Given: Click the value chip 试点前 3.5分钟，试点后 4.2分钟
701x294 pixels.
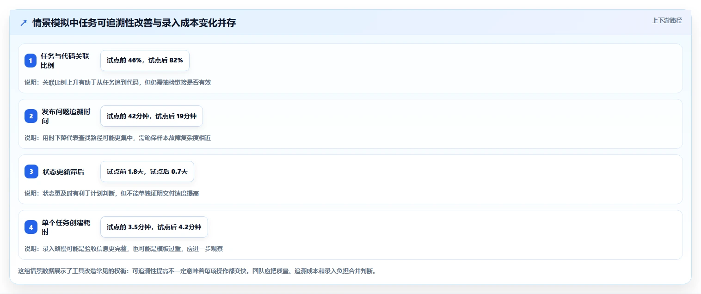Looking at the screenshot, I should click(154, 227).
